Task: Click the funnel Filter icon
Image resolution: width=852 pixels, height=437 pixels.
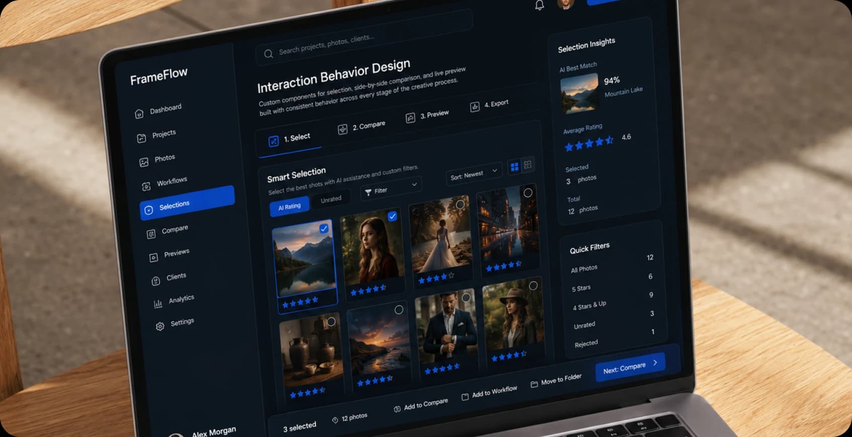Action: (x=368, y=192)
